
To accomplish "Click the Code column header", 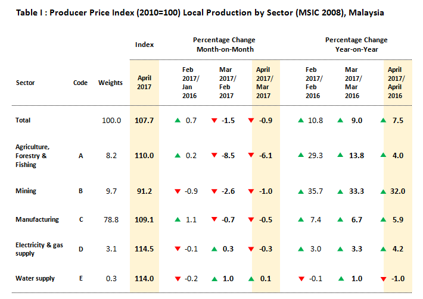I will 80,83.
